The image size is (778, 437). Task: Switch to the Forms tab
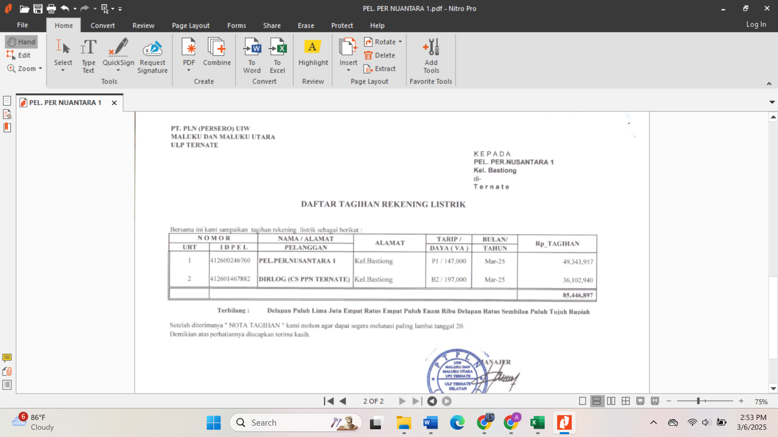pos(237,25)
